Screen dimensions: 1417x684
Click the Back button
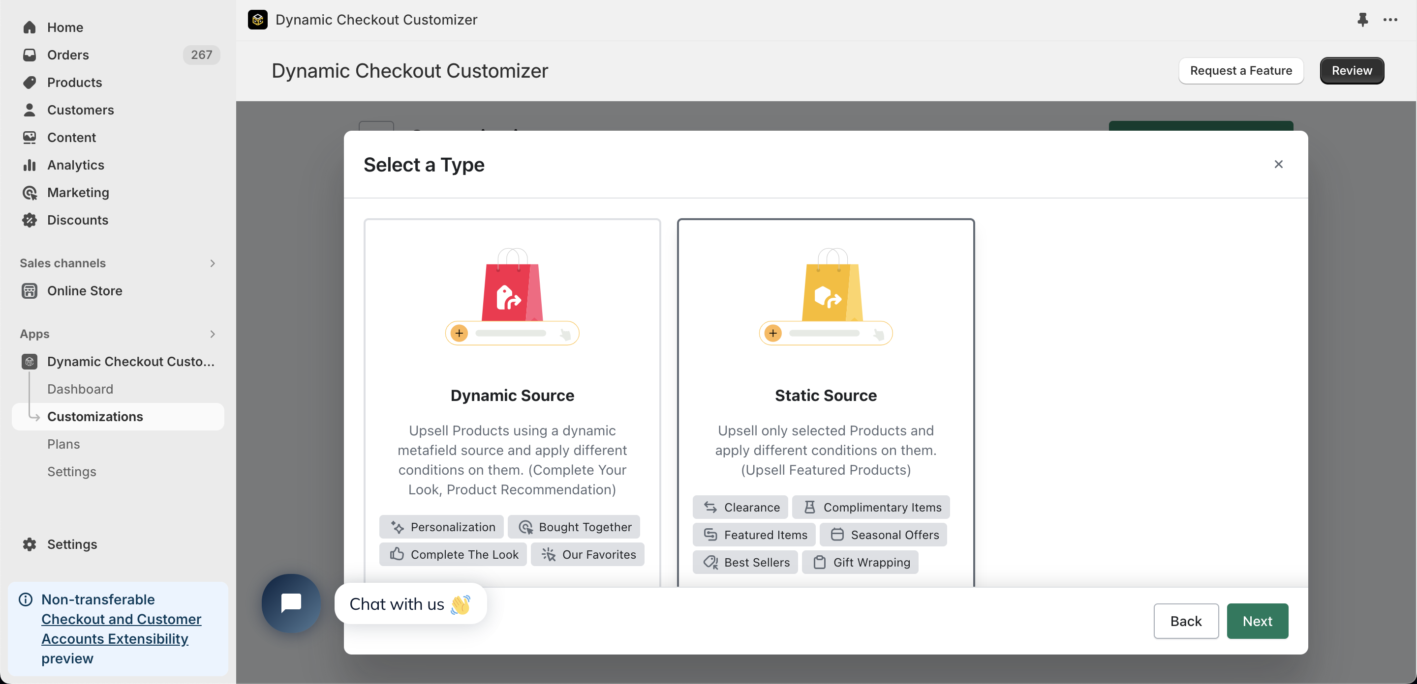pyautogui.click(x=1185, y=621)
